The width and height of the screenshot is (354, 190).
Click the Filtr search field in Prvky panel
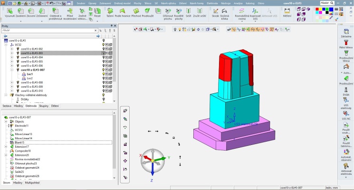click(x=48, y=30)
